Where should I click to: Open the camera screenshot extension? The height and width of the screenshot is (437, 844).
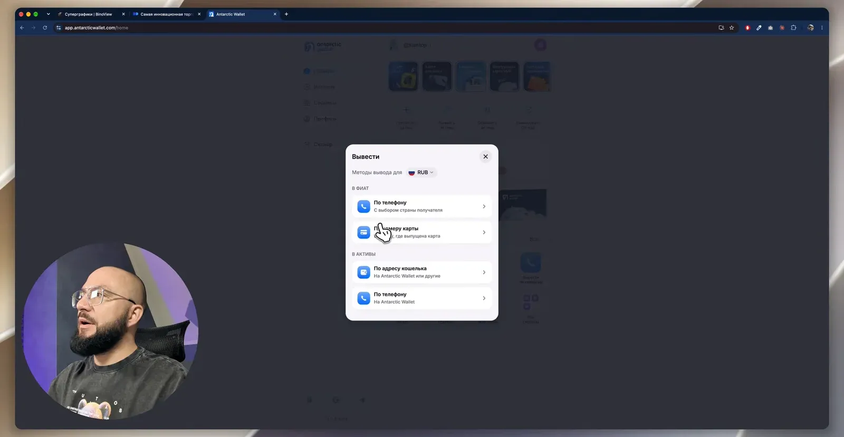[x=771, y=28]
